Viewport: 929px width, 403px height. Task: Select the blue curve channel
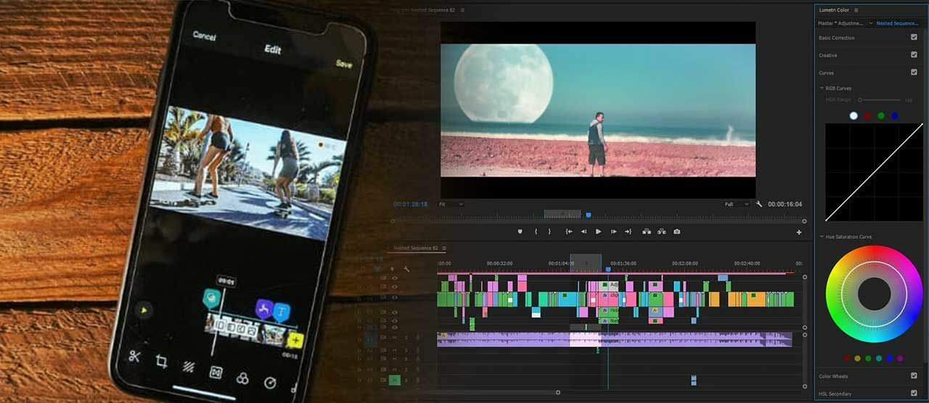point(895,115)
